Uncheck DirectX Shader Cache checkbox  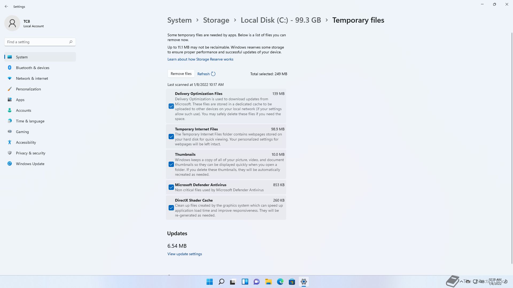click(171, 208)
